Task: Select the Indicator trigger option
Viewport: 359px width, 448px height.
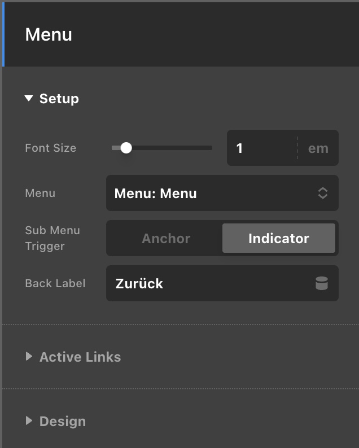Action: click(x=278, y=238)
